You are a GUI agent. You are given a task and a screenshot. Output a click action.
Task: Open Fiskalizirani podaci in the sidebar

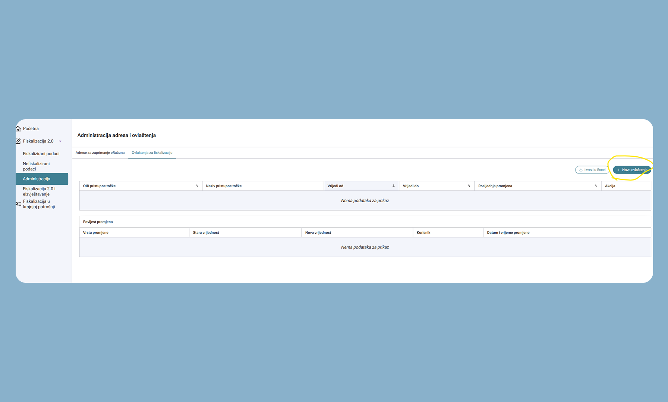click(x=41, y=154)
